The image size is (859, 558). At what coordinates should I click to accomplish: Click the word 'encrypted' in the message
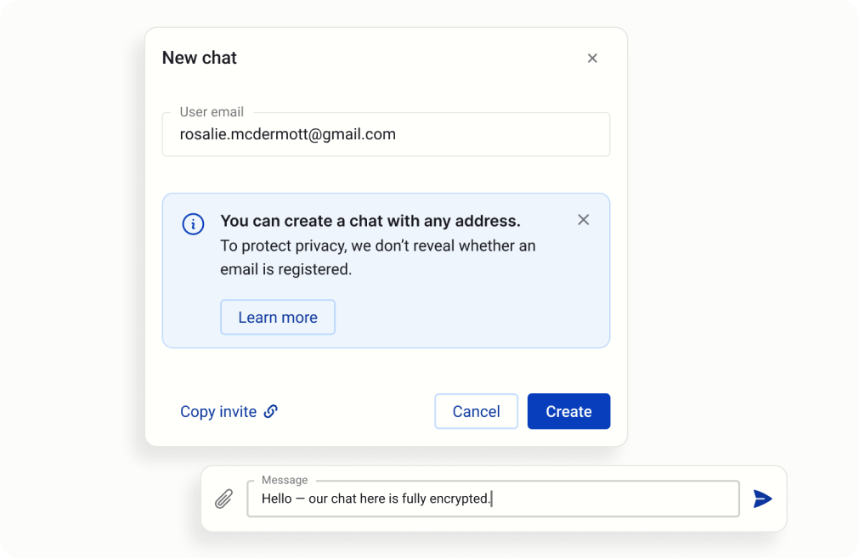pyautogui.click(x=460, y=499)
